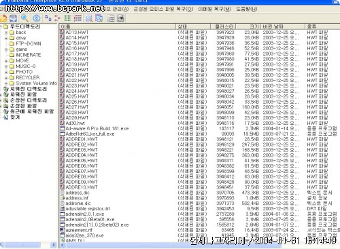
Task: Click the exe icon beside AdbeRdr60_kor_full.exe
Action: tap(62, 134)
